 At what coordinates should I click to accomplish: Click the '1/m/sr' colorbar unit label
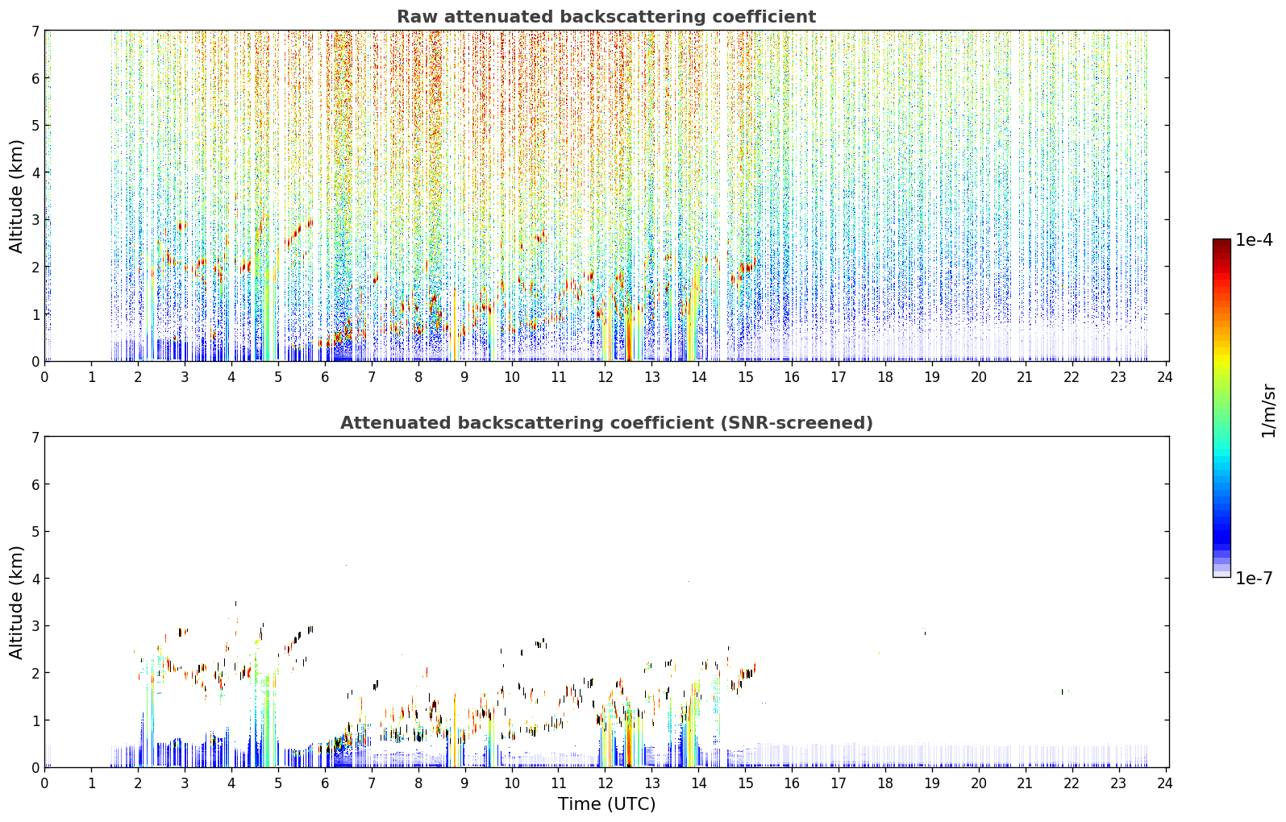coord(1268,411)
